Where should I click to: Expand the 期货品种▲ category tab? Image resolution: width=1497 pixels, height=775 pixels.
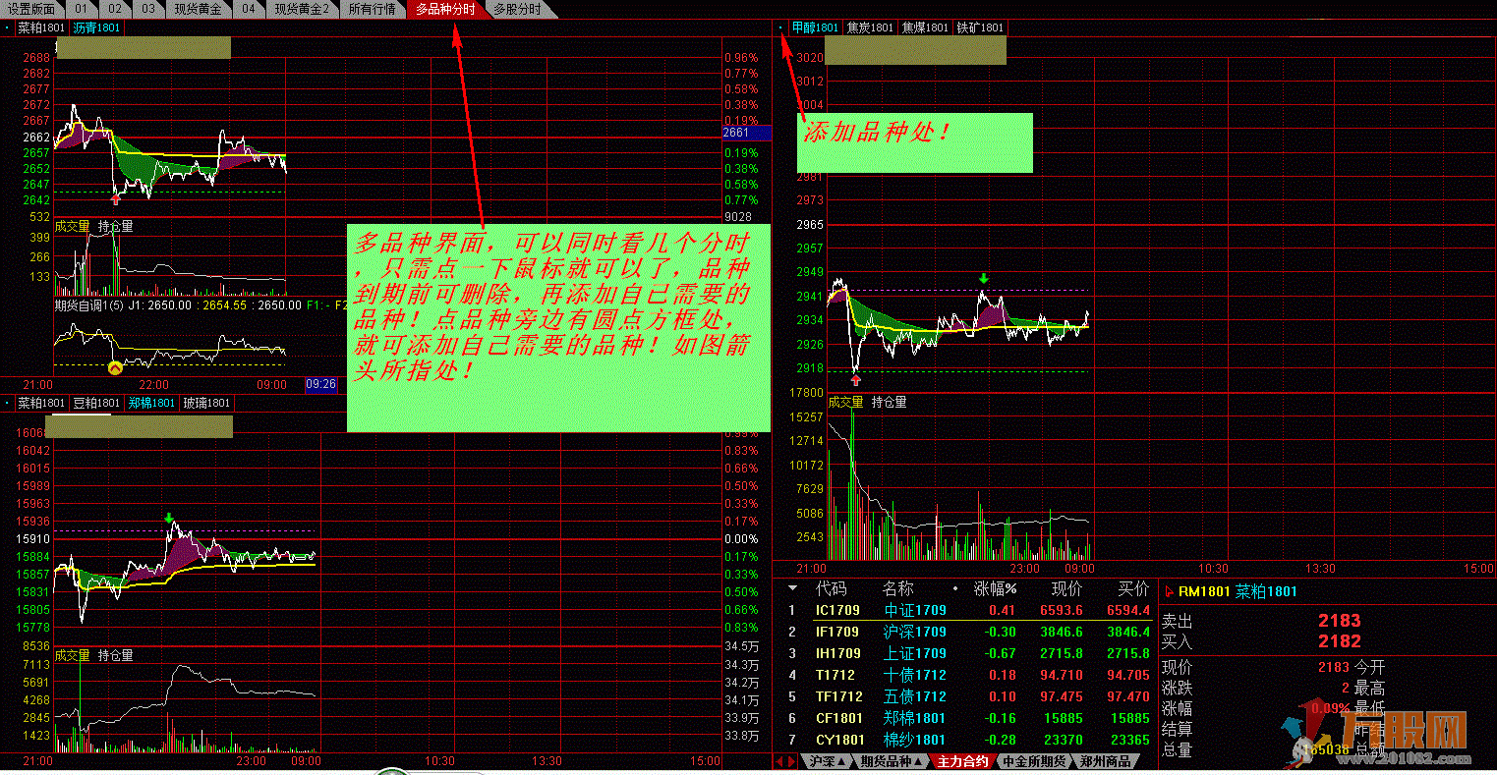tap(891, 761)
